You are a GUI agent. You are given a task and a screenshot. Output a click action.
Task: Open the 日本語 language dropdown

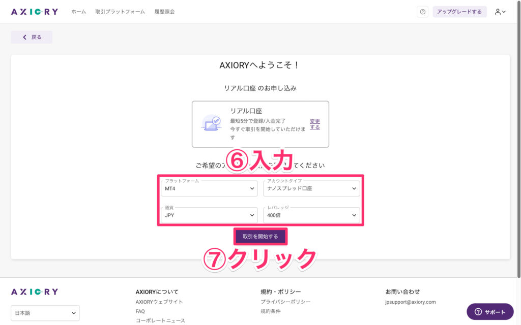45,313
